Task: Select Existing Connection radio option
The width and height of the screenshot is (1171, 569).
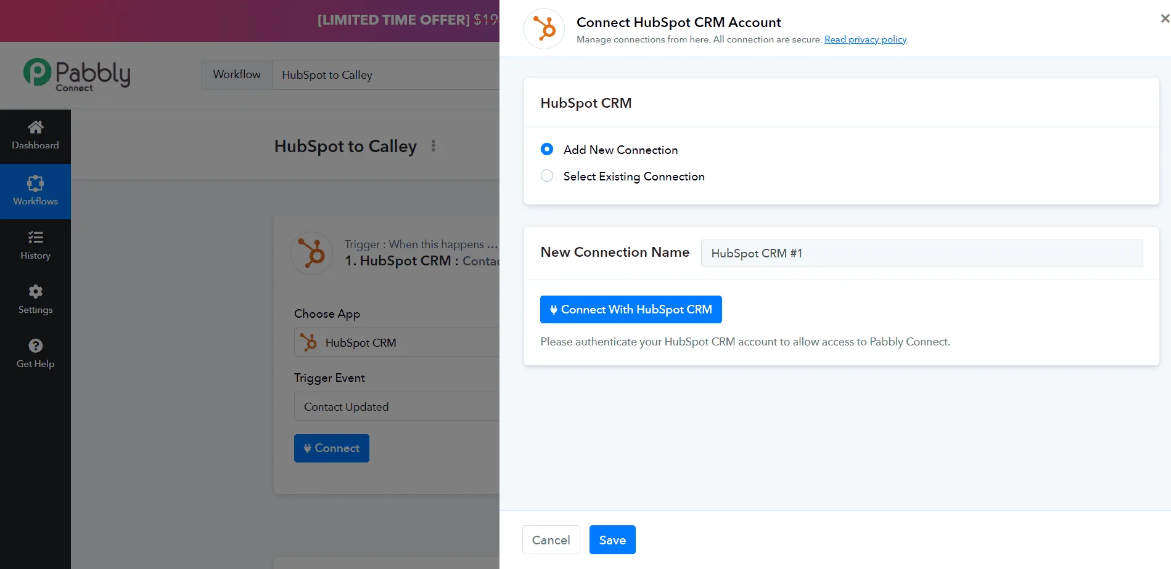Action: point(547,176)
